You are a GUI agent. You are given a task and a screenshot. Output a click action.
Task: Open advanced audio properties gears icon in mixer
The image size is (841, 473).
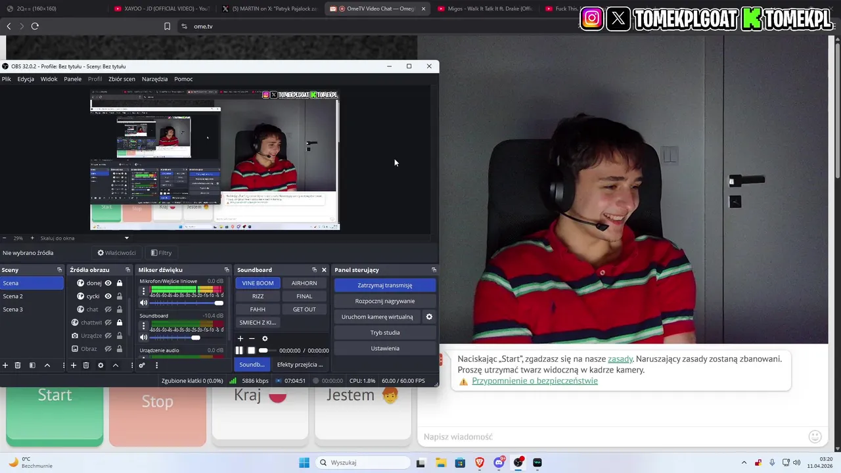coord(142,365)
